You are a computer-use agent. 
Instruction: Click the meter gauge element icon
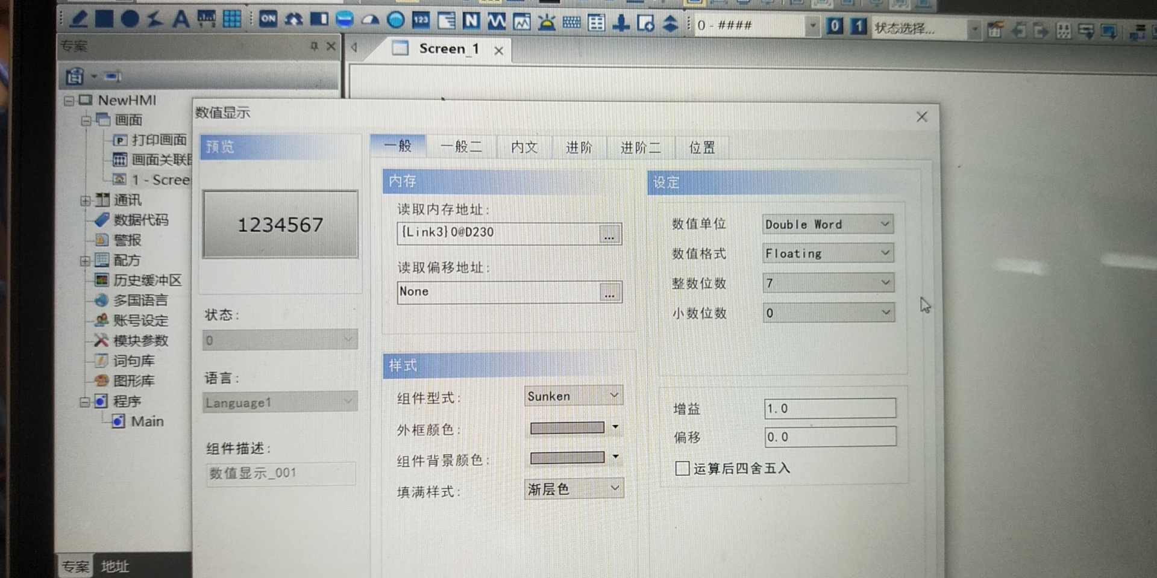click(370, 20)
